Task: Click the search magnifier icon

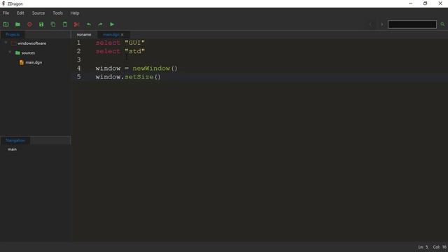Action: [x=442, y=24]
